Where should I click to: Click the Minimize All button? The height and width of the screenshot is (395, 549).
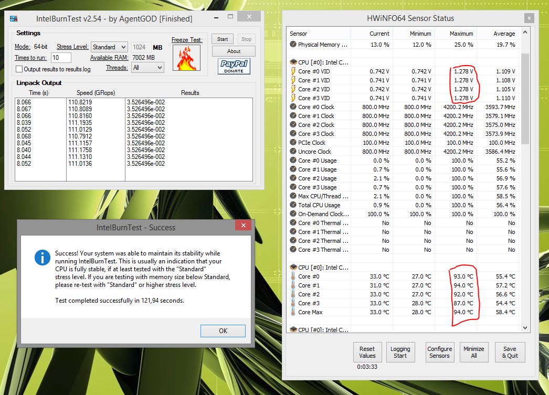coord(474,352)
